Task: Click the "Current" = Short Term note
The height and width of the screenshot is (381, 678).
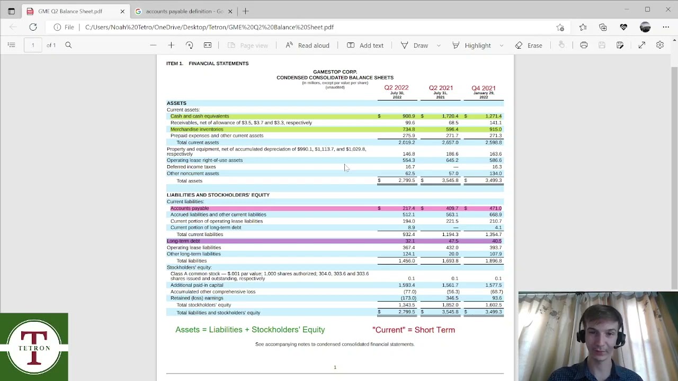Action: coord(414,330)
